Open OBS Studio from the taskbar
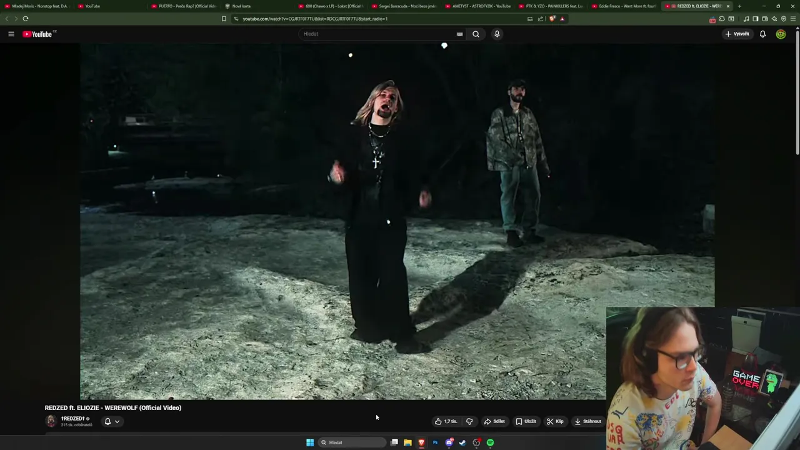Screen dimensions: 800x450 point(476,442)
